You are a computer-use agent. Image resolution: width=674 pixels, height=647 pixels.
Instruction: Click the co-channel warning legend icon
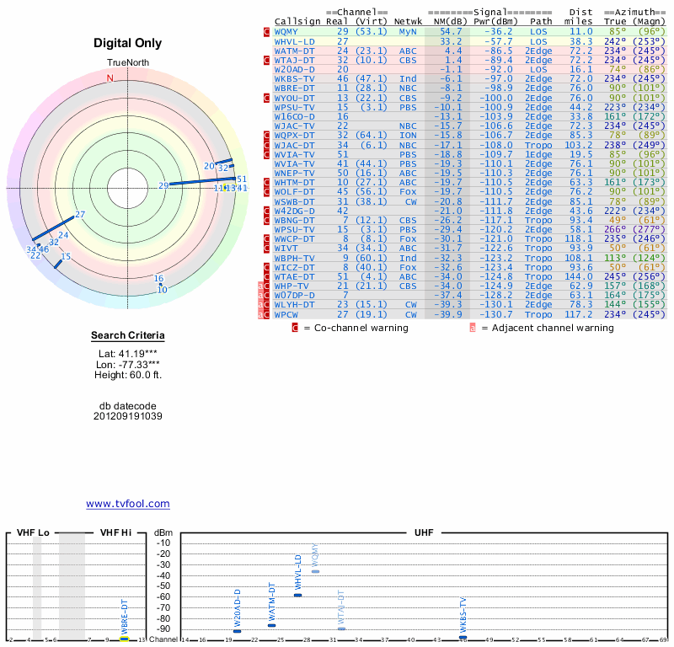click(x=296, y=328)
